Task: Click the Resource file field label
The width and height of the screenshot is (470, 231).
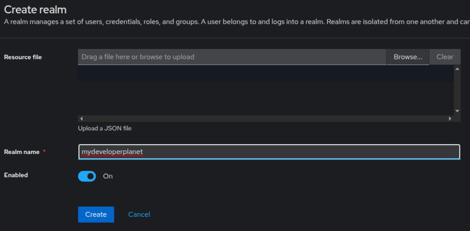Action: click(x=23, y=57)
